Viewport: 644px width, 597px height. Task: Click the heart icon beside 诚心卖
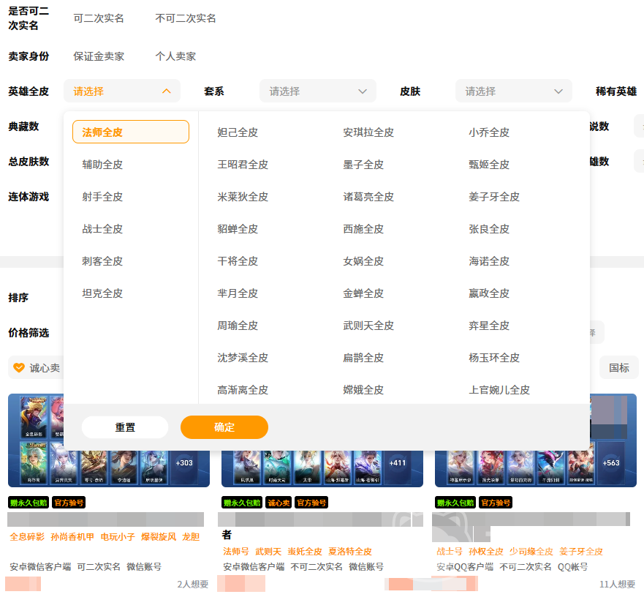pyautogui.click(x=20, y=368)
